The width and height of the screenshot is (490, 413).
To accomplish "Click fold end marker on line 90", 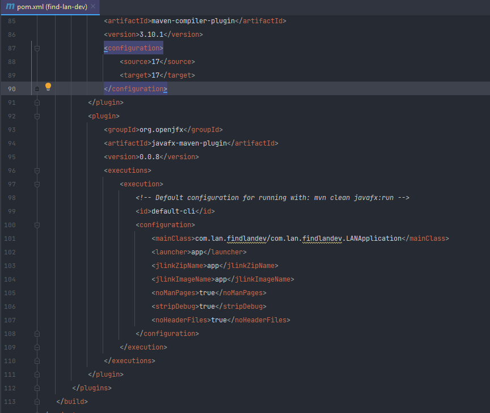I will (x=37, y=89).
